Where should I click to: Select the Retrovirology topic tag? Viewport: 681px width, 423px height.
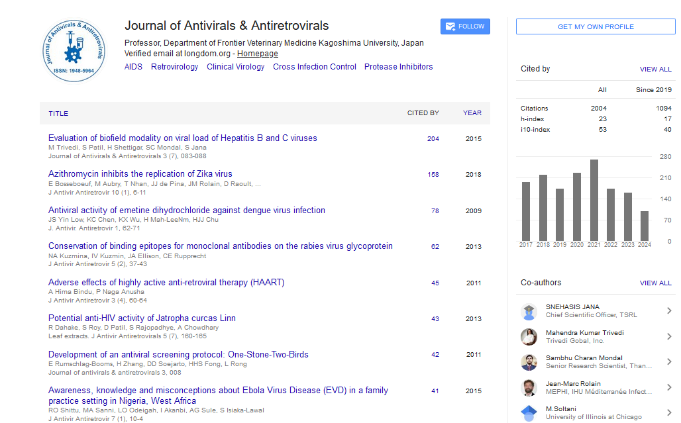tap(174, 67)
